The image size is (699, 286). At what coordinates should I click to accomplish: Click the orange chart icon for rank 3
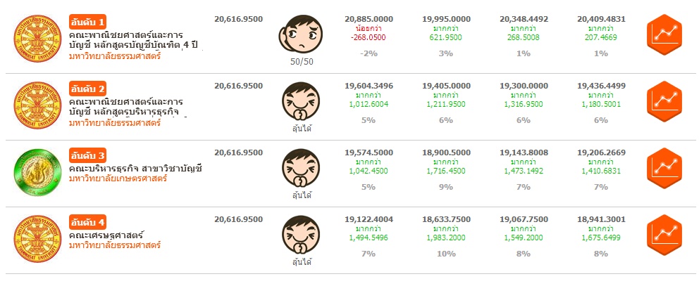[665, 169]
